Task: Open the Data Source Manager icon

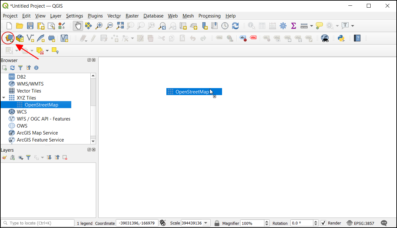Action: coord(9,38)
